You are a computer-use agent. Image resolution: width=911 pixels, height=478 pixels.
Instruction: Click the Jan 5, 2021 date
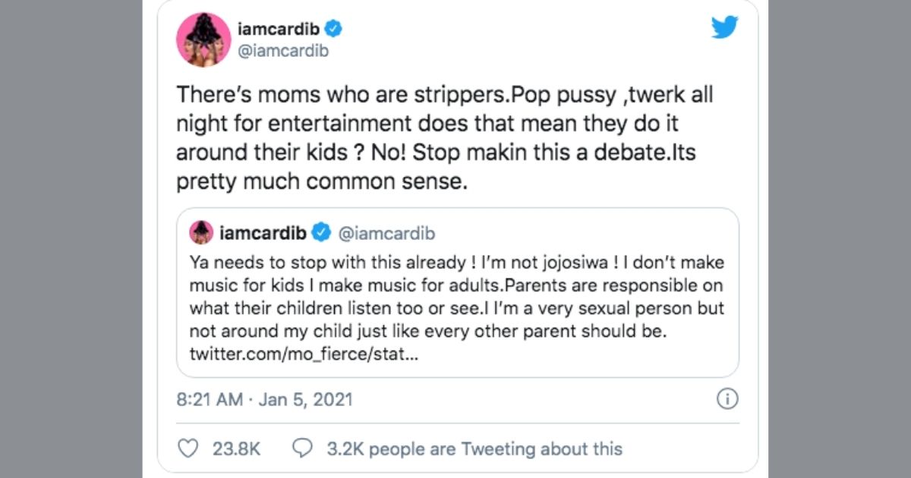click(307, 399)
